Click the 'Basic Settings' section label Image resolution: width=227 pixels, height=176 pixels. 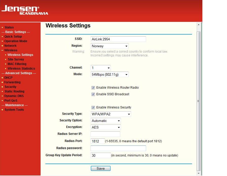click(16, 32)
